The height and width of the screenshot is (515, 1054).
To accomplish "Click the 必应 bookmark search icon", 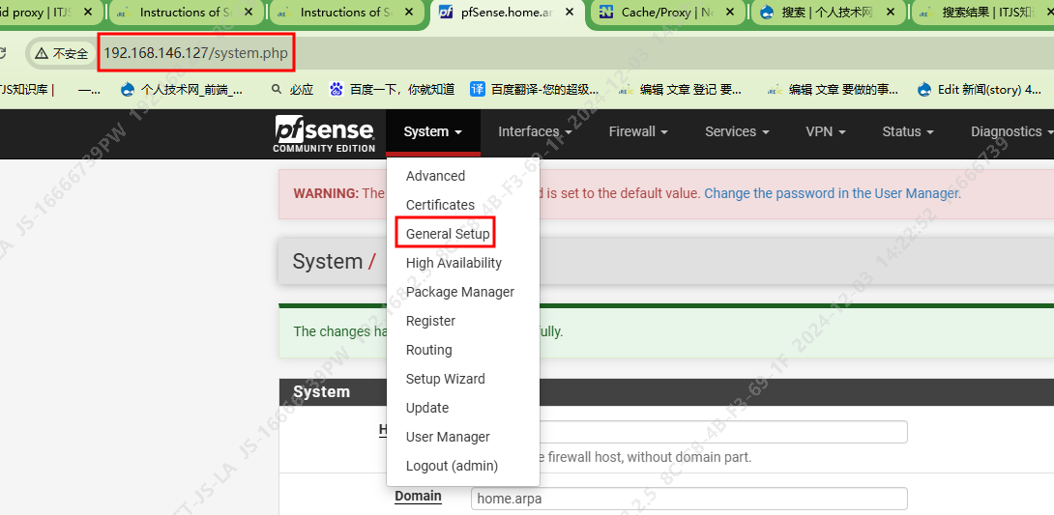I will click(x=277, y=89).
